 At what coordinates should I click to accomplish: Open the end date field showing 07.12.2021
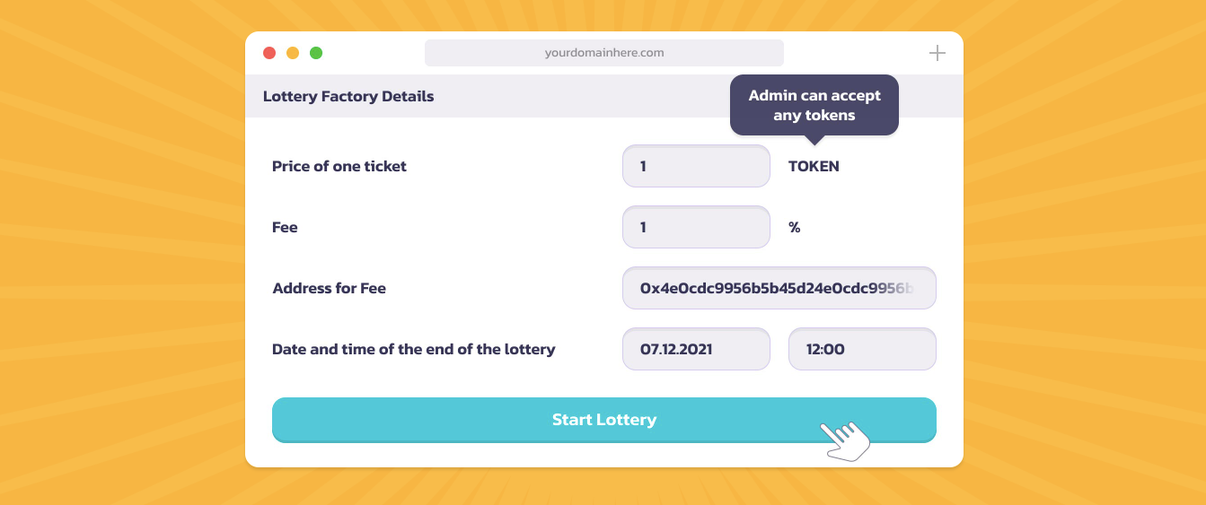pyautogui.click(x=696, y=349)
